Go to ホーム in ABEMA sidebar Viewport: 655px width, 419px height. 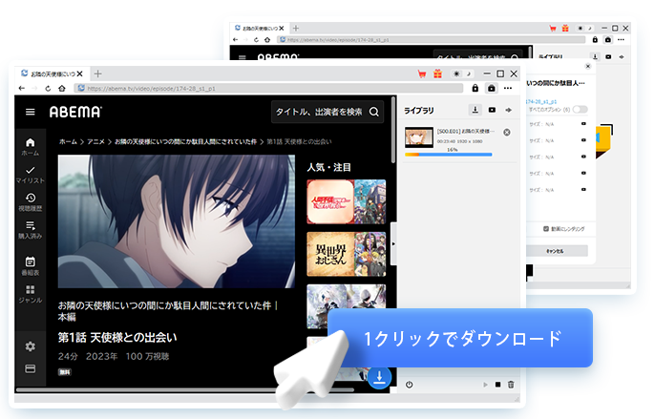pyautogui.click(x=31, y=147)
